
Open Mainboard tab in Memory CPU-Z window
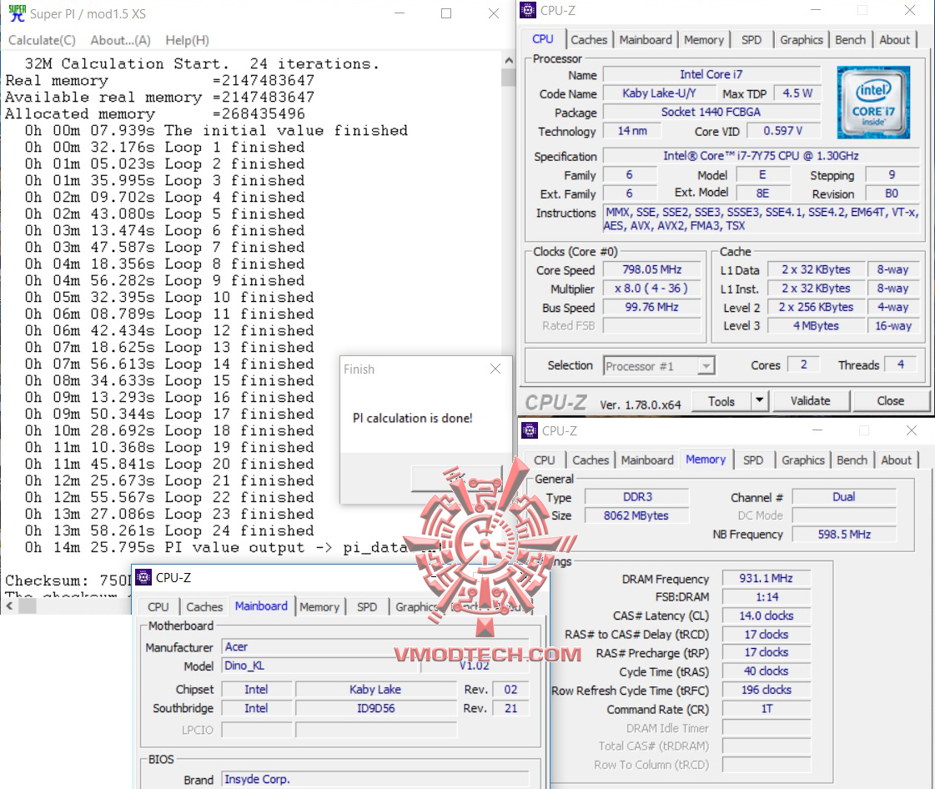click(647, 460)
